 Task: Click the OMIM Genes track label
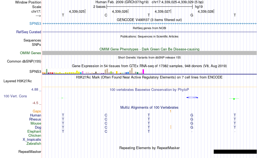[31, 53]
